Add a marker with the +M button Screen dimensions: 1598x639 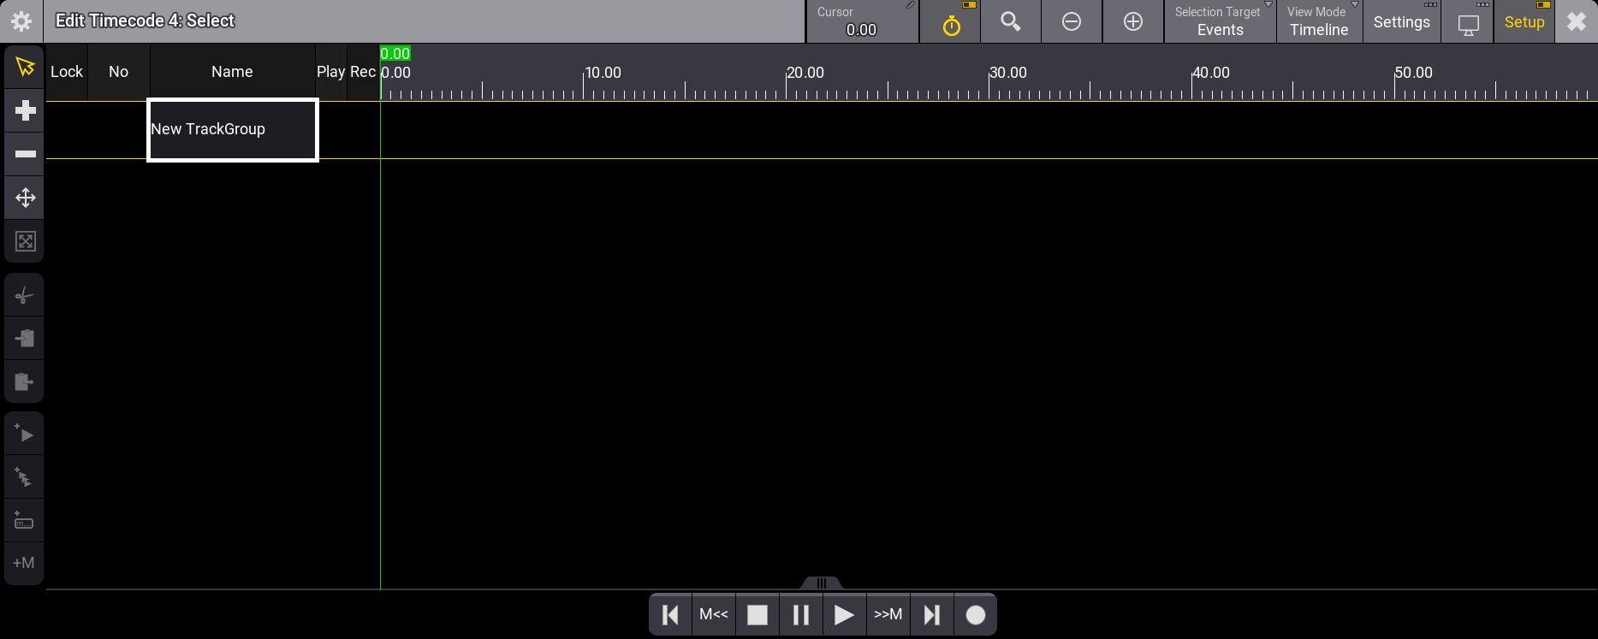[x=24, y=563]
